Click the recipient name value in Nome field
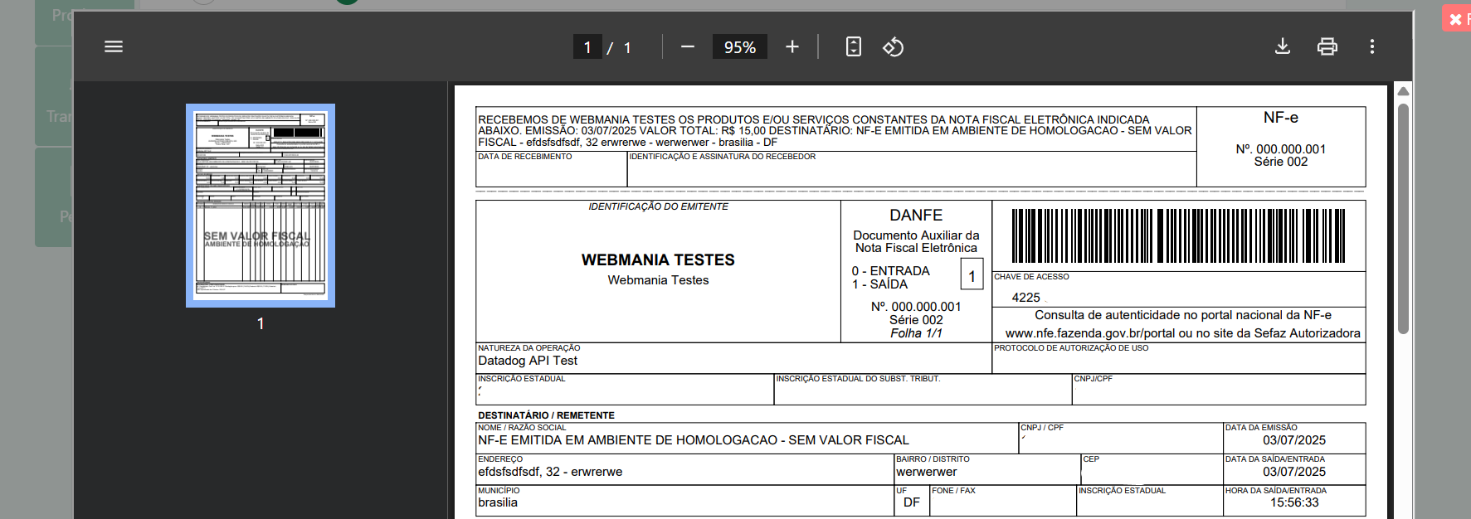This screenshot has height=519, width=1471. click(694, 440)
